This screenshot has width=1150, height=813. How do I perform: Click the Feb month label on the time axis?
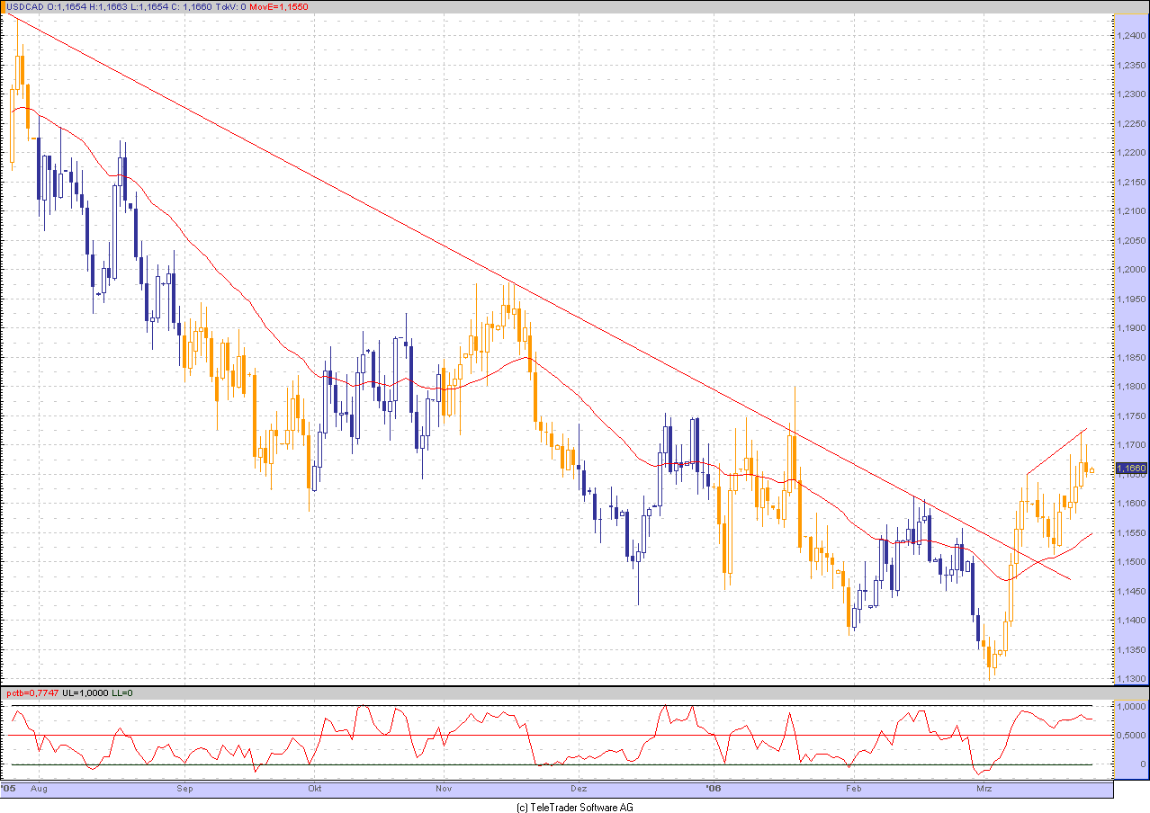pos(855,789)
